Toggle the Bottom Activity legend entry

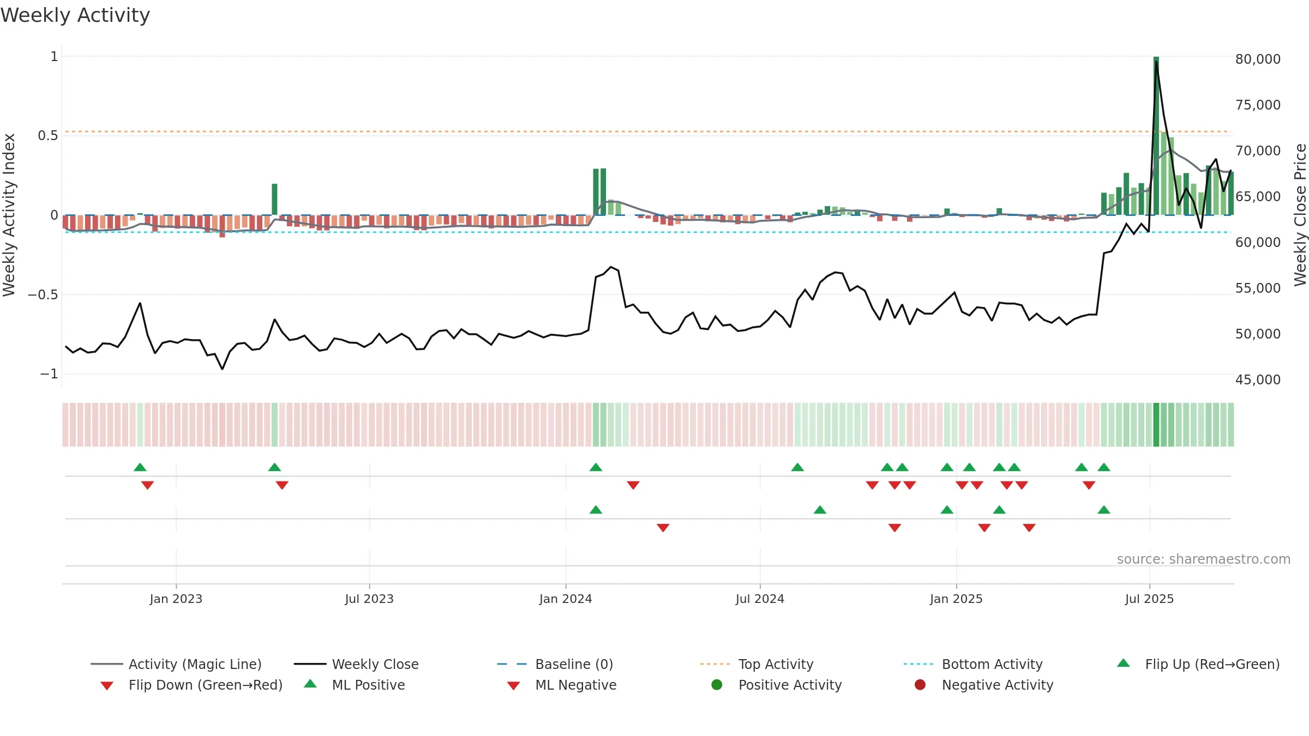click(x=973, y=664)
